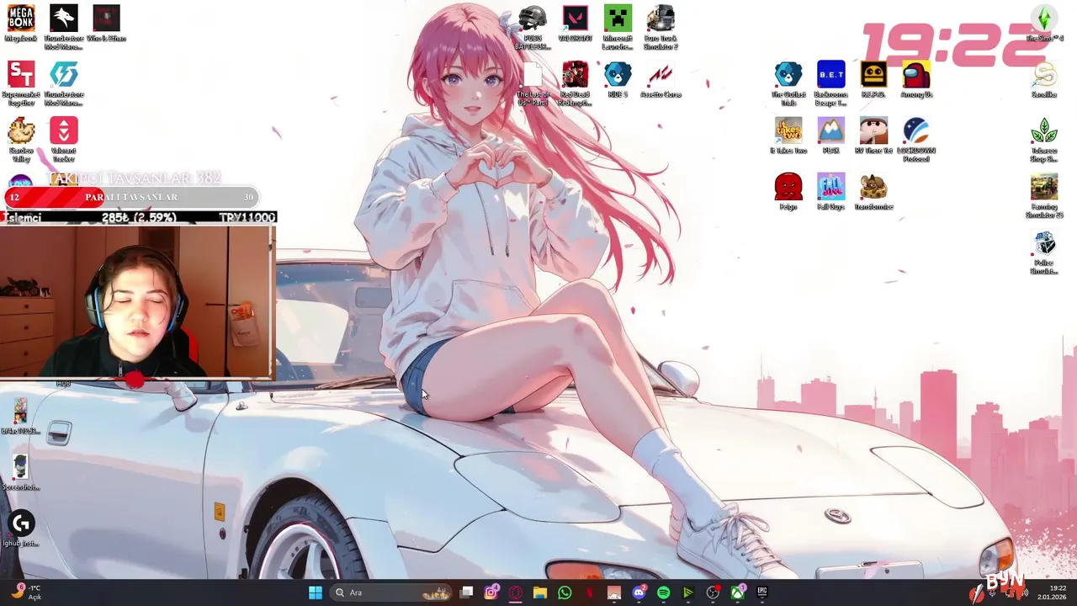Open File Explorer from taskbar
Screen dimensions: 1077x606
540,593
